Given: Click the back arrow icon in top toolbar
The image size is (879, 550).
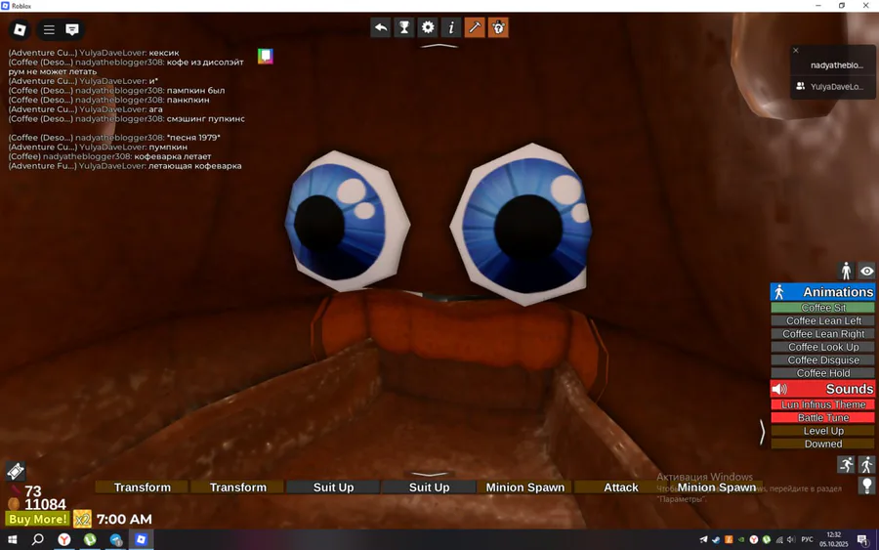Looking at the screenshot, I should pos(381,27).
